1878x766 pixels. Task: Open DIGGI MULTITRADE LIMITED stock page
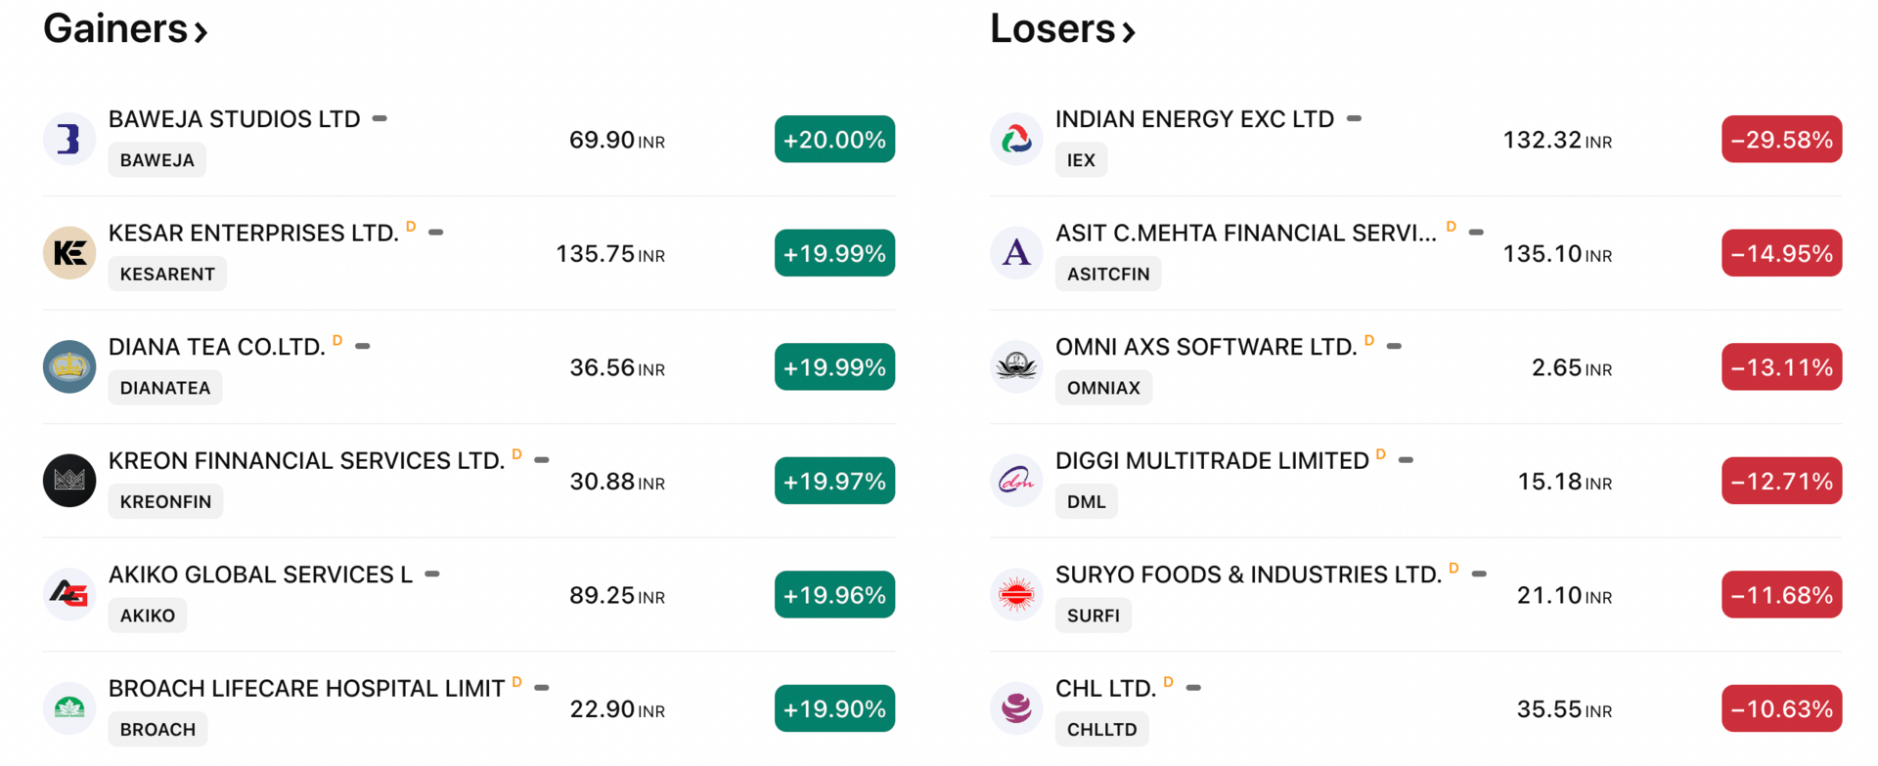(x=1211, y=461)
